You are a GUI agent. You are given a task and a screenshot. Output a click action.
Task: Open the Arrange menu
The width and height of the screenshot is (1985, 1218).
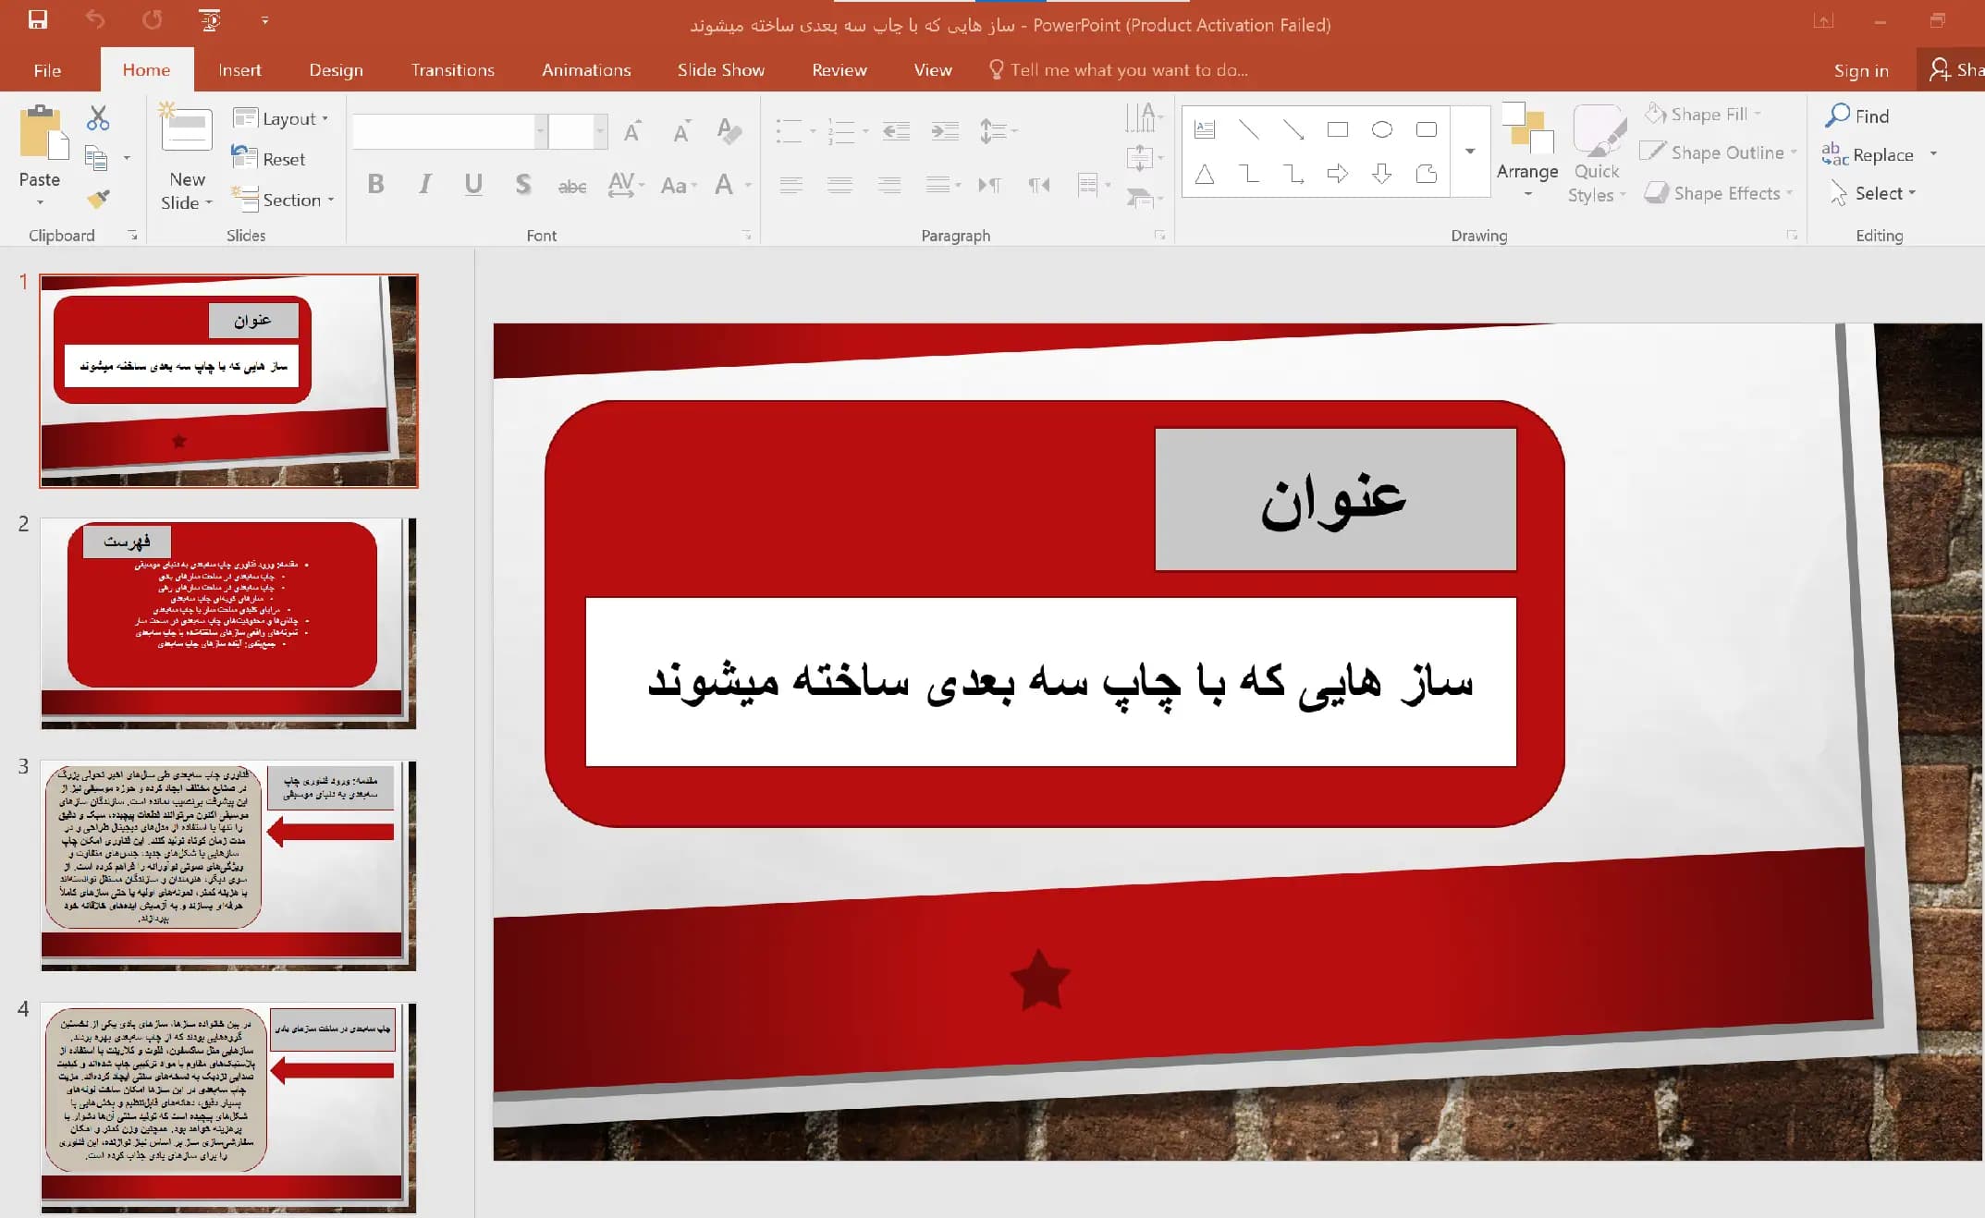[1527, 150]
